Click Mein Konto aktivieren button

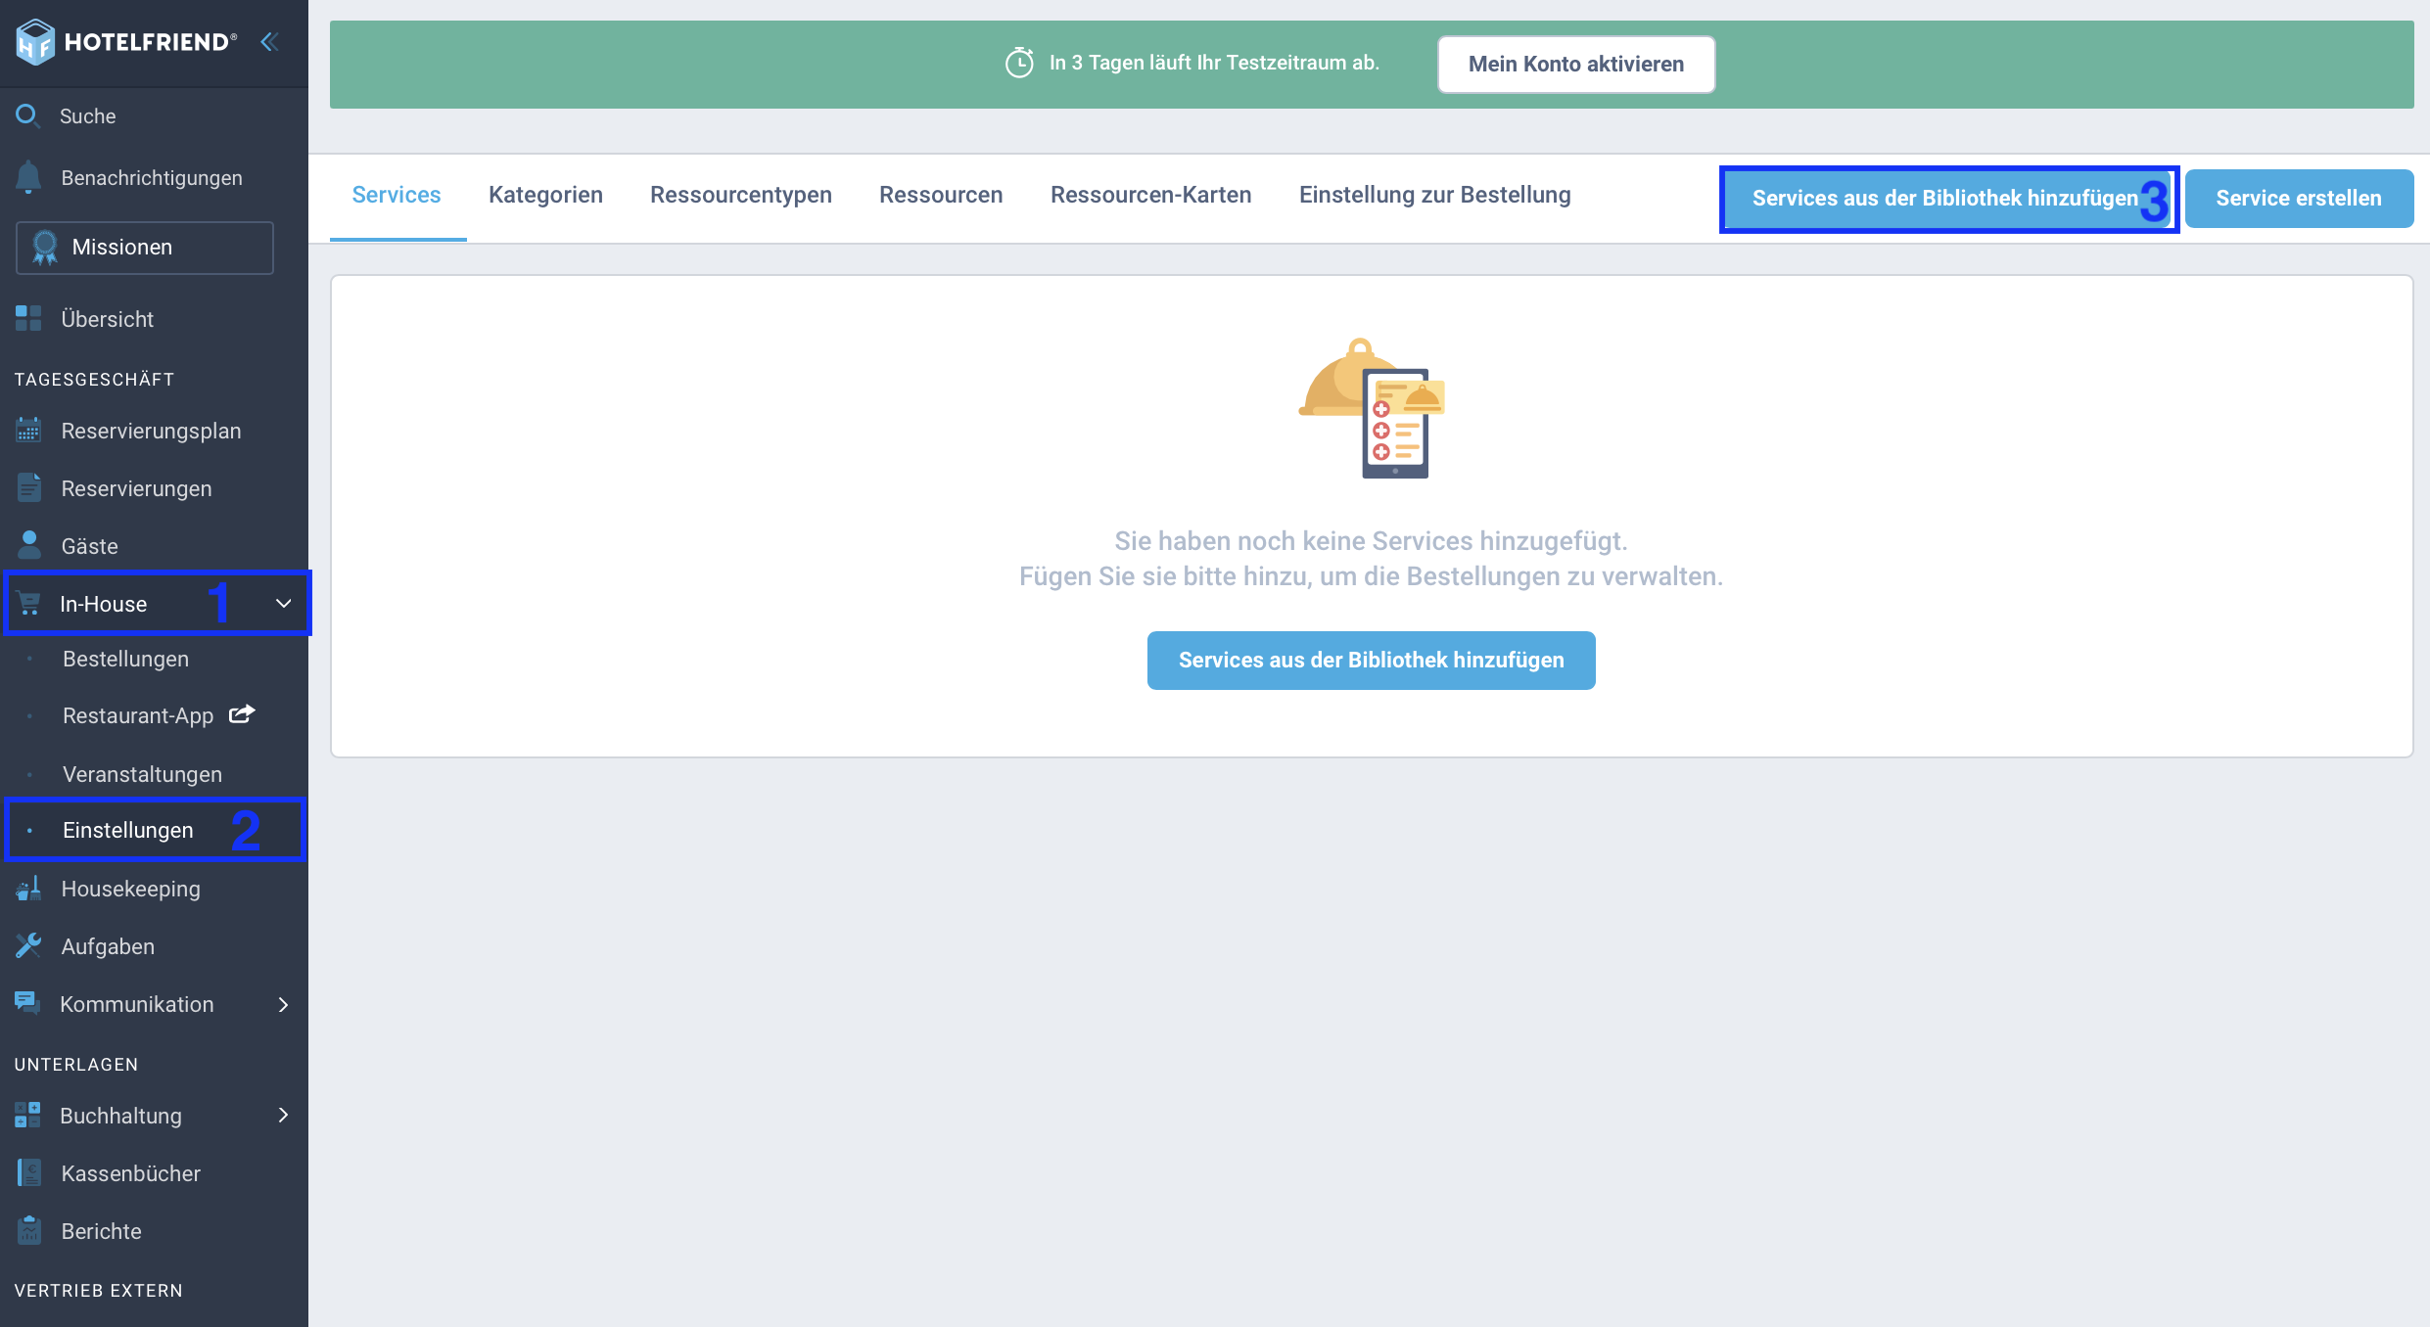click(1576, 64)
